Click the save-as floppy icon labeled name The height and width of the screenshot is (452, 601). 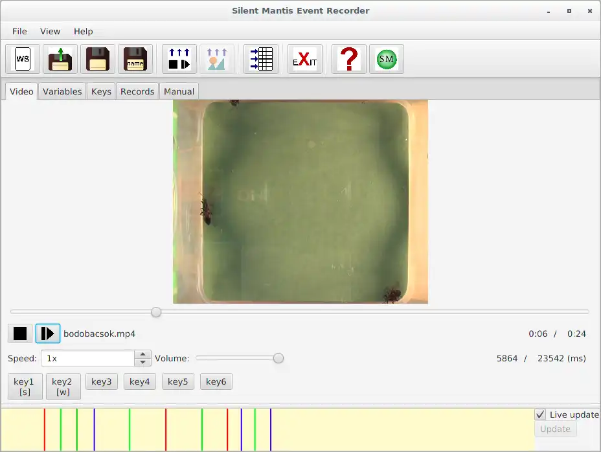pyautogui.click(x=135, y=59)
